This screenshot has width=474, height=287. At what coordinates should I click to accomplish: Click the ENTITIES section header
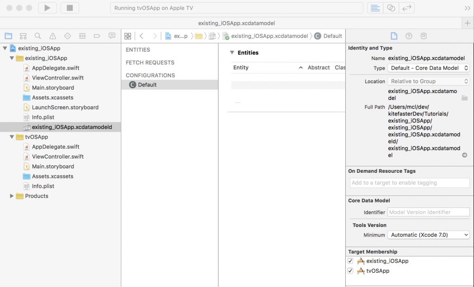tap(138, 50)
